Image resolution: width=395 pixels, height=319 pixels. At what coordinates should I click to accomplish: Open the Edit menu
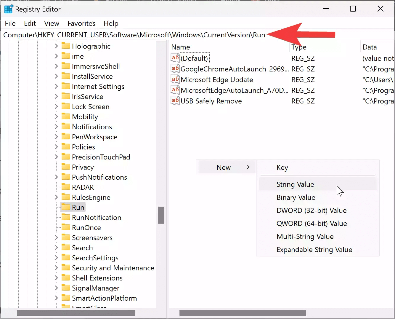point(30,23)
